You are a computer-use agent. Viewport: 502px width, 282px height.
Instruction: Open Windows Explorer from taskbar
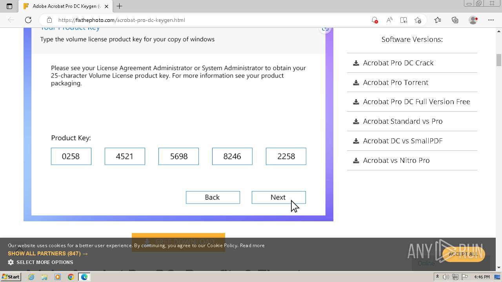point(44,277)
